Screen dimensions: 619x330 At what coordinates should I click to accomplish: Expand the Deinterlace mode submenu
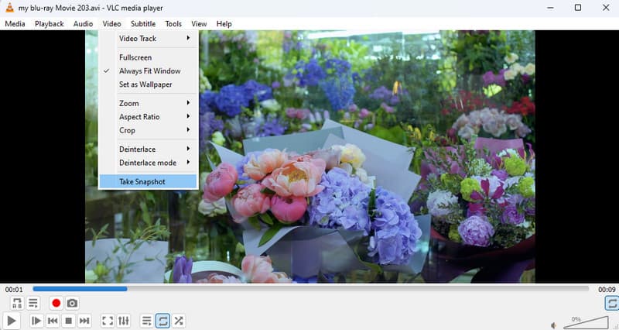(x=148, y=163)
